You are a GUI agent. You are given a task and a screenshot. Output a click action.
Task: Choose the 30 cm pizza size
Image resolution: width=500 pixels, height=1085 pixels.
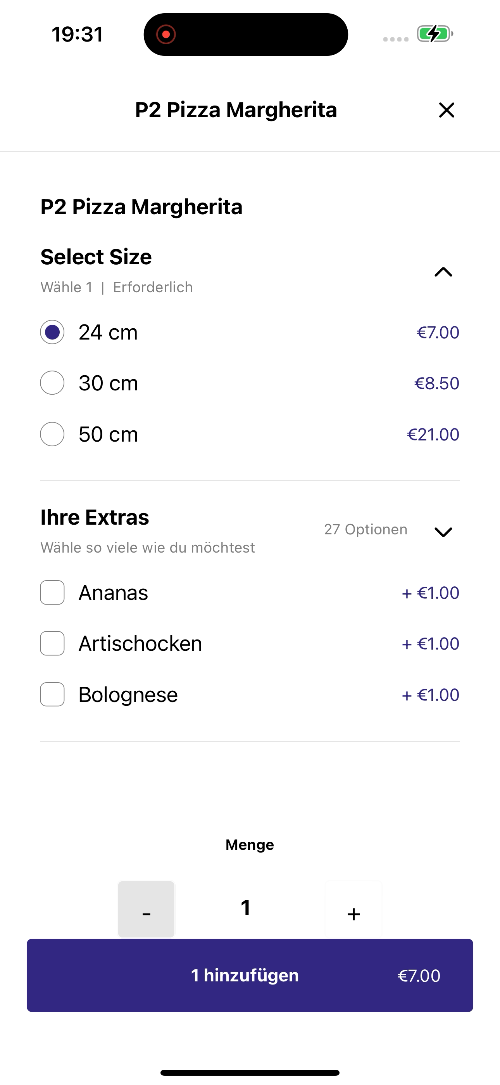[x=52, y=383]
